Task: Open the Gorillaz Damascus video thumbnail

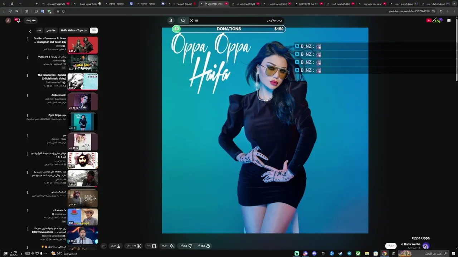Action: (83, 45)
